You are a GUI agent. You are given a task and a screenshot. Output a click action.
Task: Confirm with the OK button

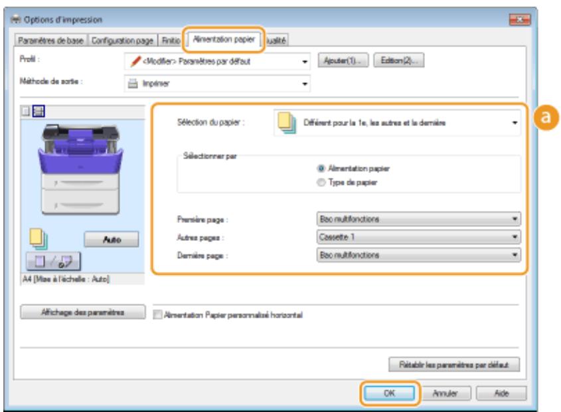389,393
